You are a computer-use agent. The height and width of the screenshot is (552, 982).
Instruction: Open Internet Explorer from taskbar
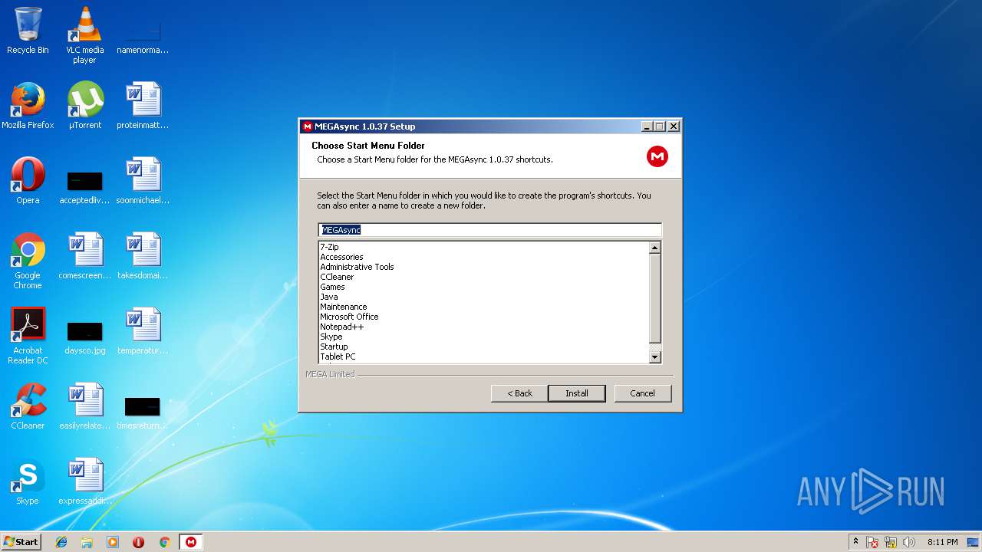coord(61,542)
